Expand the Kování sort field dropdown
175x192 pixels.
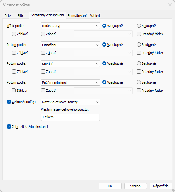coord(71,64)
